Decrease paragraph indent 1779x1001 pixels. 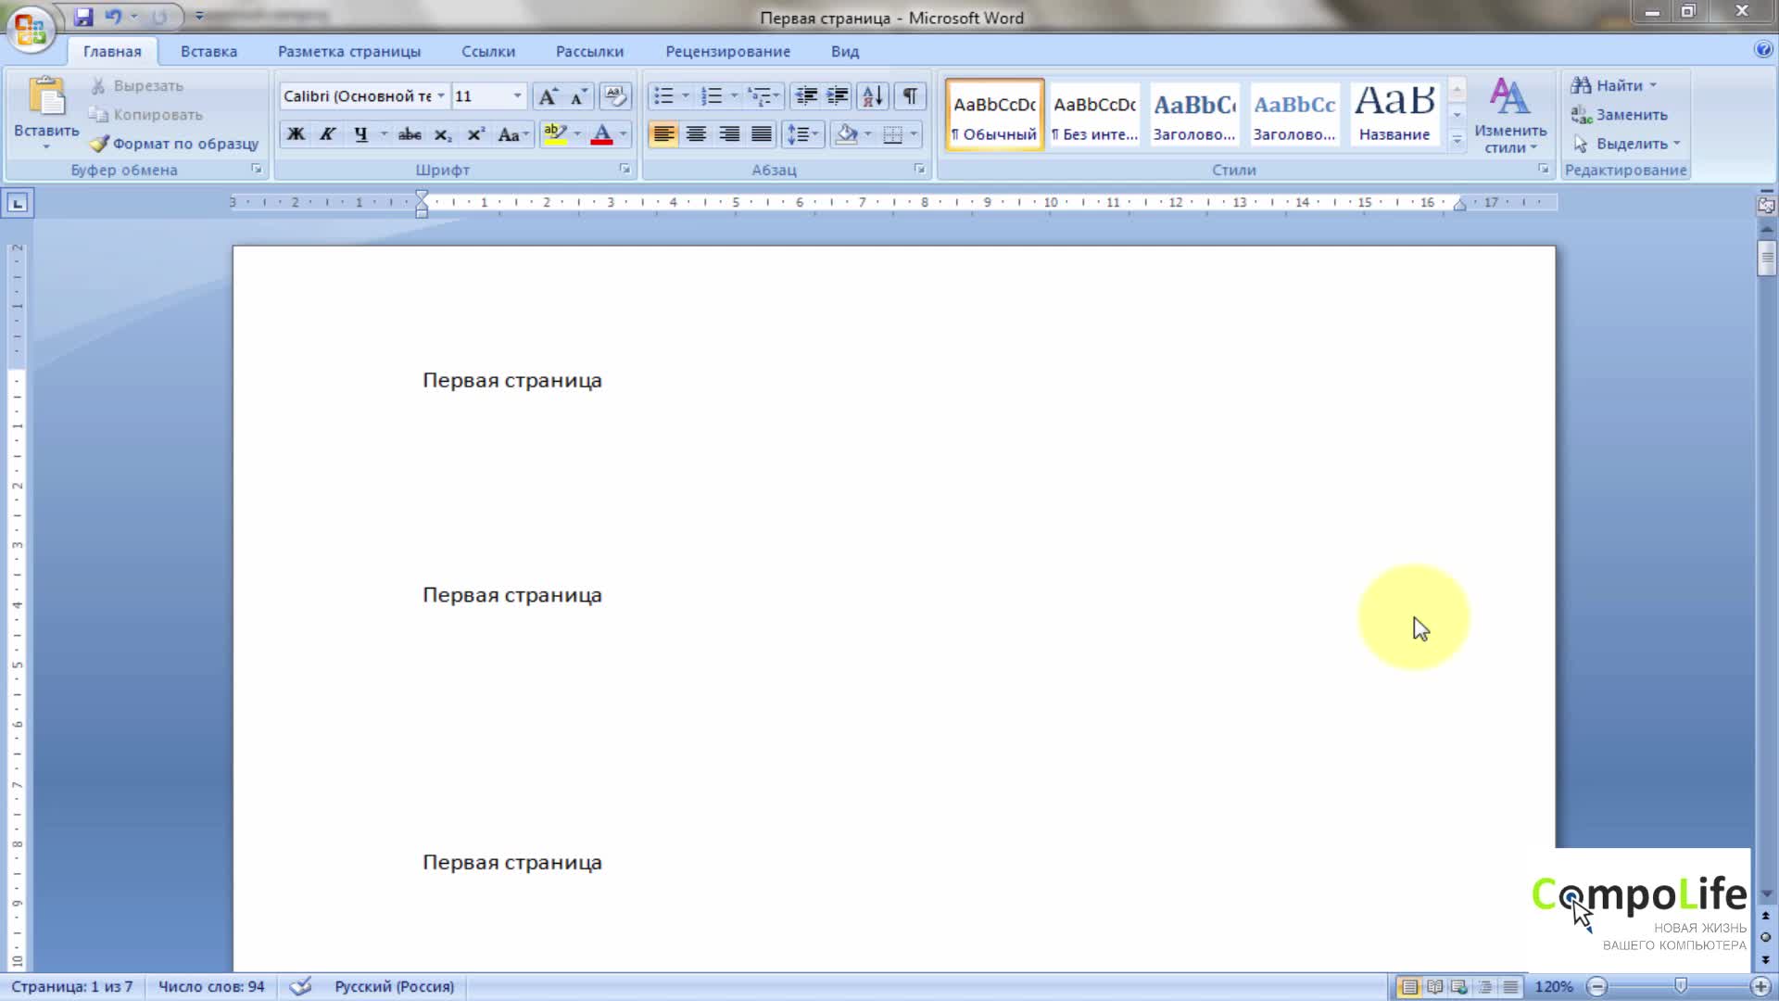pos(806,96)
